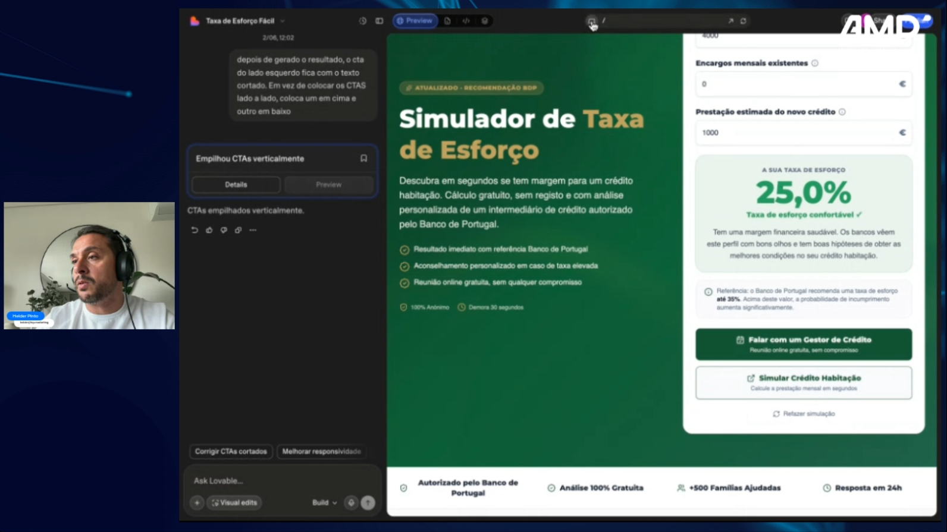Toggle the chat sidebar panel icon
Viewport: 947px width, 532px height.
pos(379,21)
